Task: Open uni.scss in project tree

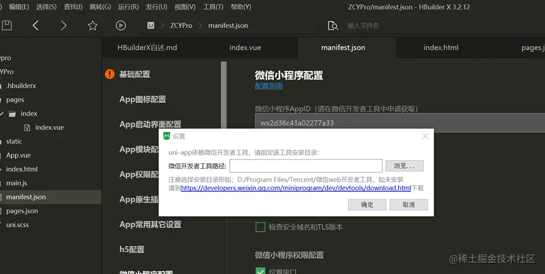Action: coord(17,225)
